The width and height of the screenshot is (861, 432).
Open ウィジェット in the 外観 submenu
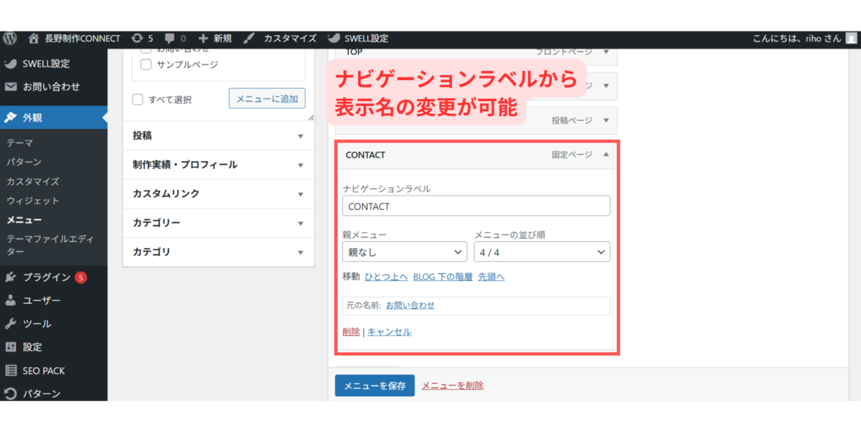coord(33,201)
